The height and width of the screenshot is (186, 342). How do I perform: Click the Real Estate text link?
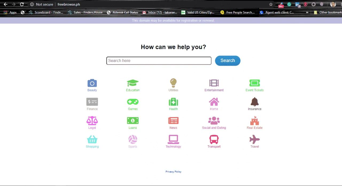(x=255, y=128)
